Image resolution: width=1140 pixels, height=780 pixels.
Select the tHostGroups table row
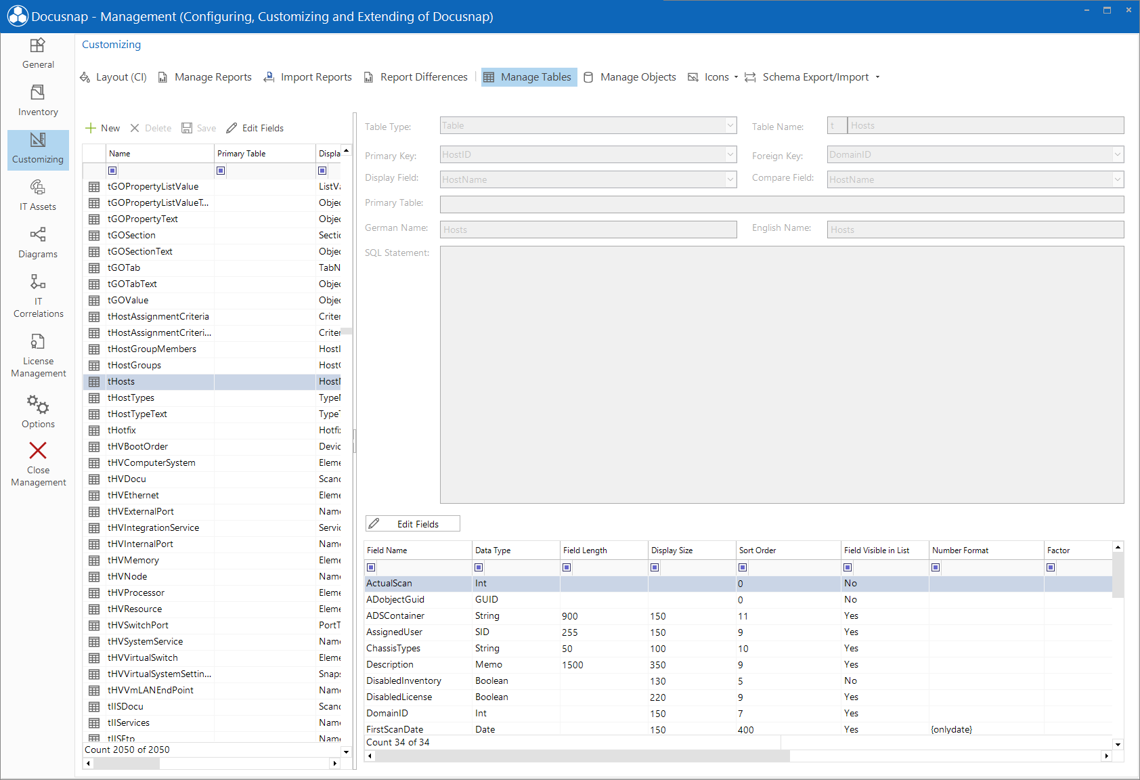click(x=212, y=366)
